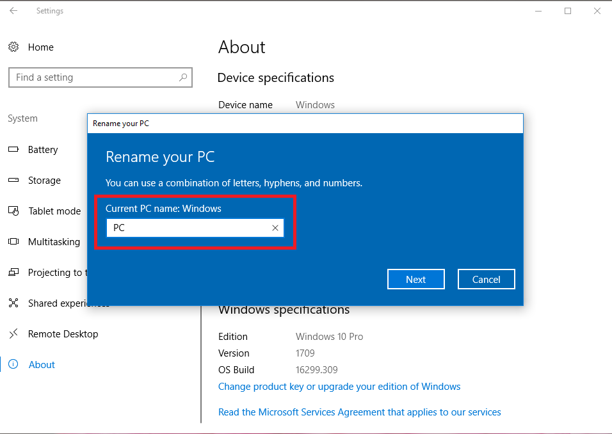This screenshot has width=612, height=434.
Task: Select Storage in the System list
Action: (45, 181)
